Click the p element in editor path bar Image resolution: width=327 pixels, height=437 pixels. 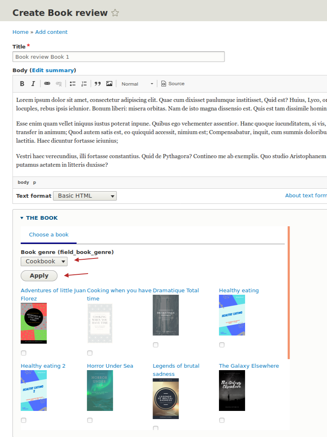coord(35,183)
